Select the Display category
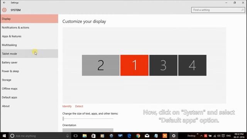Image resolution: width=247 pixels, height=139 pixels. pos(29,19)
